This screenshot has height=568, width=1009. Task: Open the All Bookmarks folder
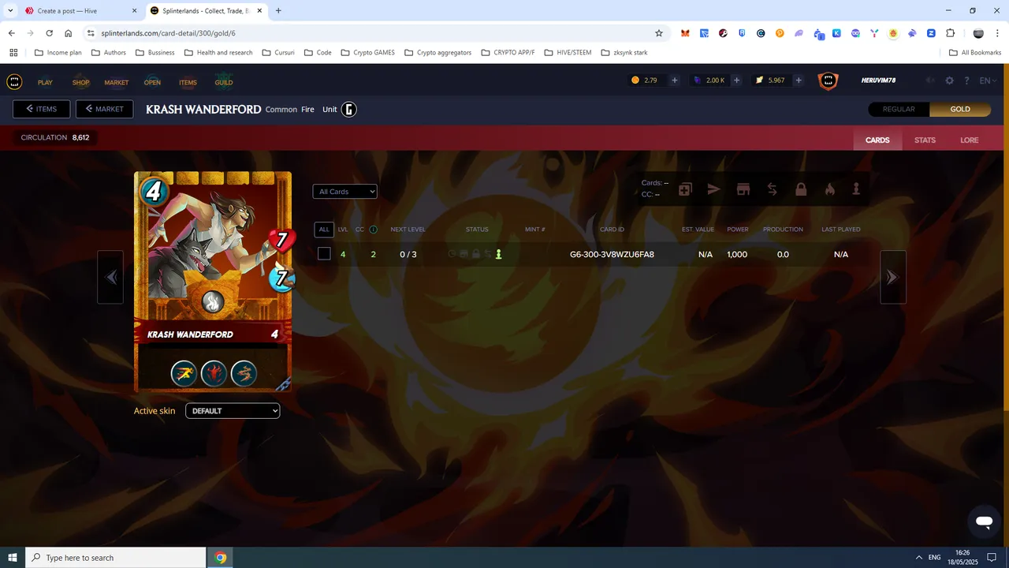tap(975, 53)
